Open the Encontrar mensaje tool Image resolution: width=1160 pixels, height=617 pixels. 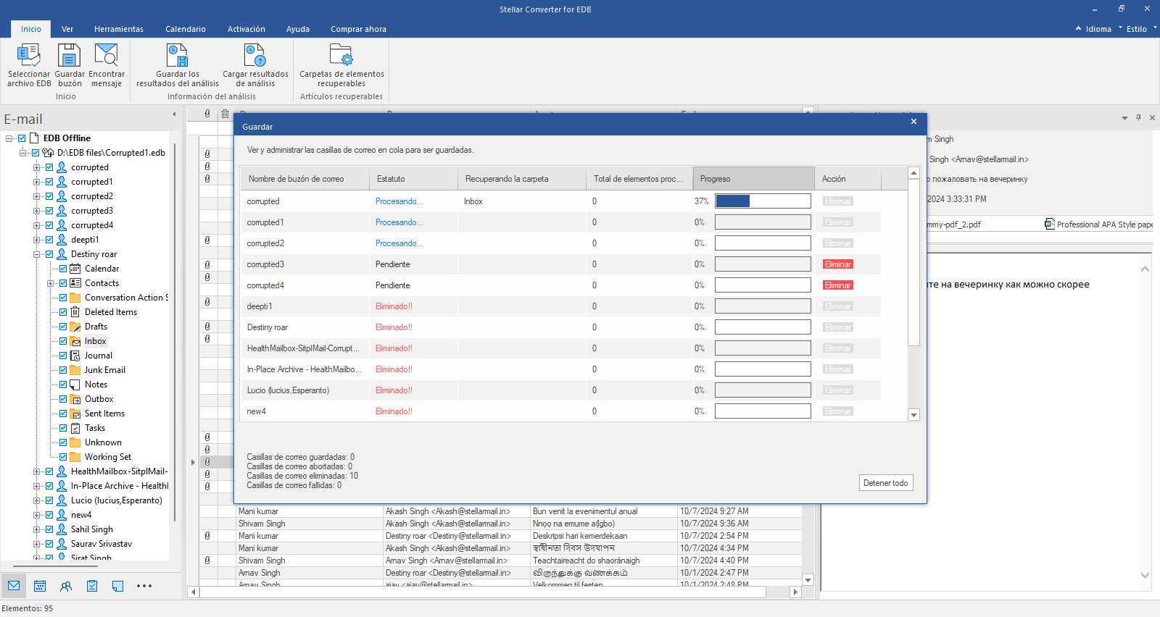point(107,56)
